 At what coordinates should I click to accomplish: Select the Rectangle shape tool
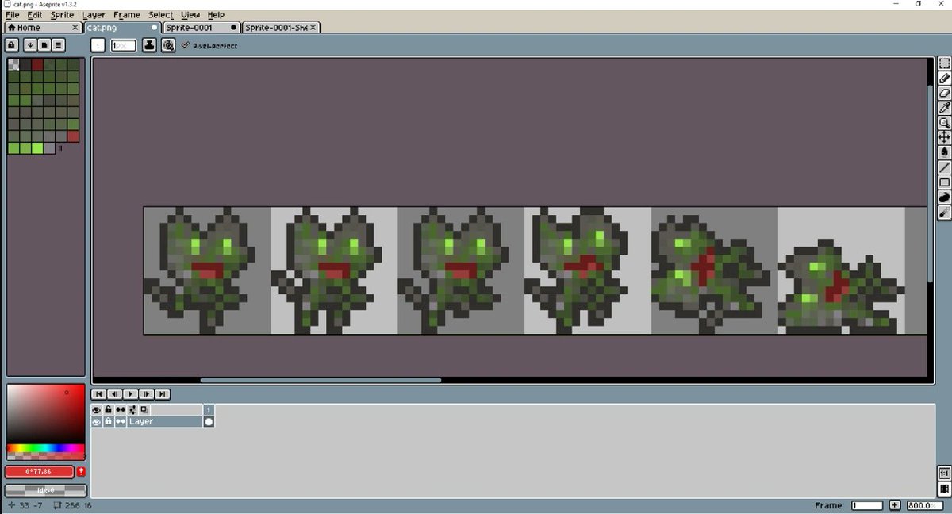click(944, 182)
